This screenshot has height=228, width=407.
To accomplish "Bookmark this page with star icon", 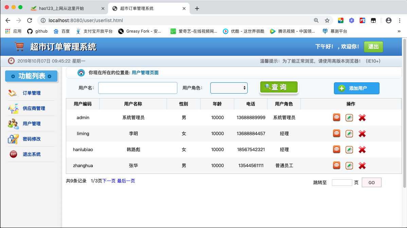I will 327,20.
